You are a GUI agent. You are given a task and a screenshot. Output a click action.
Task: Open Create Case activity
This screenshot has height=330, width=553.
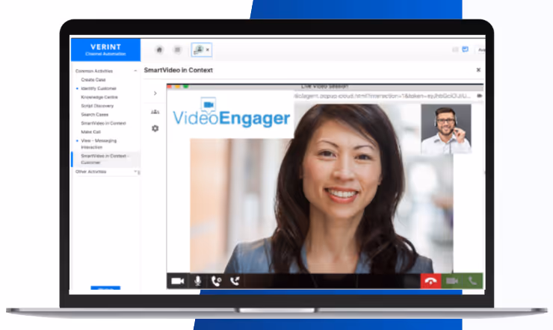[x=93, y=80]
